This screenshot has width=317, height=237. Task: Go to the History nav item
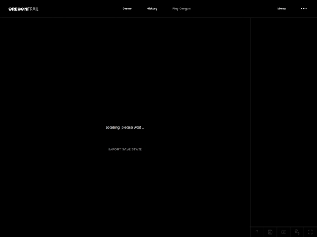[152, 9]
